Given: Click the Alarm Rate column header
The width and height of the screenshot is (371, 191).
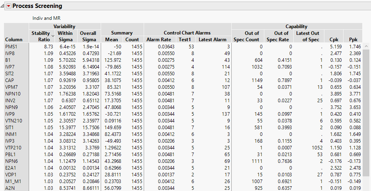Looking at the screenshot, I should click(158, 40).
